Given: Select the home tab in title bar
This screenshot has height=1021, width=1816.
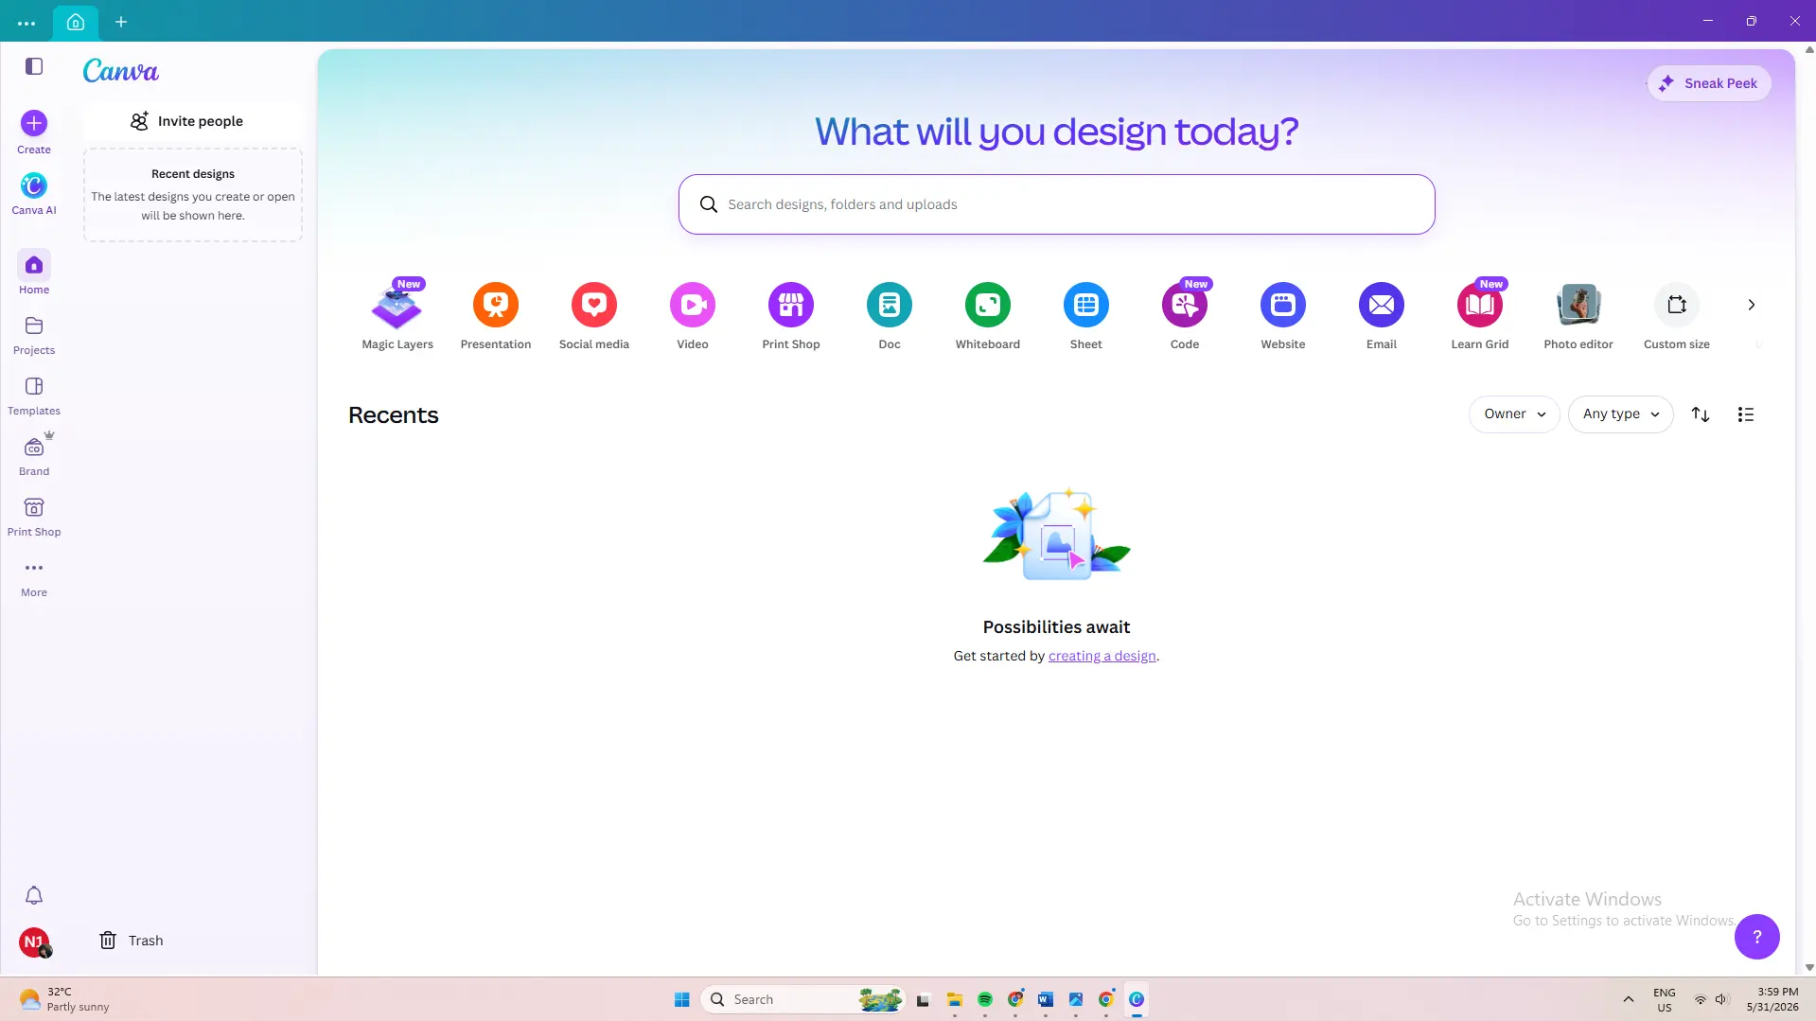Looking at the screenshot, I should 76,22.
